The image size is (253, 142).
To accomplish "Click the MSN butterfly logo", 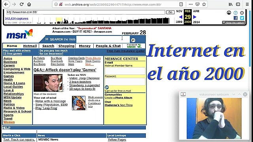I will coord(19,34).
